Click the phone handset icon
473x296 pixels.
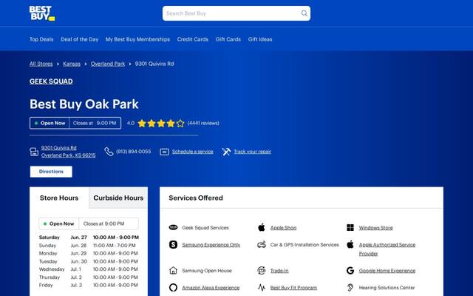point(109,152)
